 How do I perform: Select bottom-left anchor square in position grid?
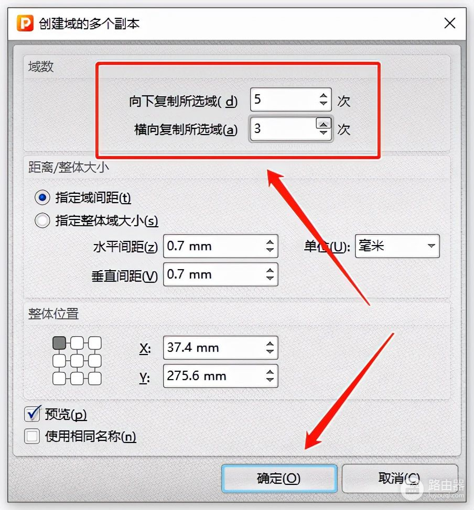pos(59,378)
